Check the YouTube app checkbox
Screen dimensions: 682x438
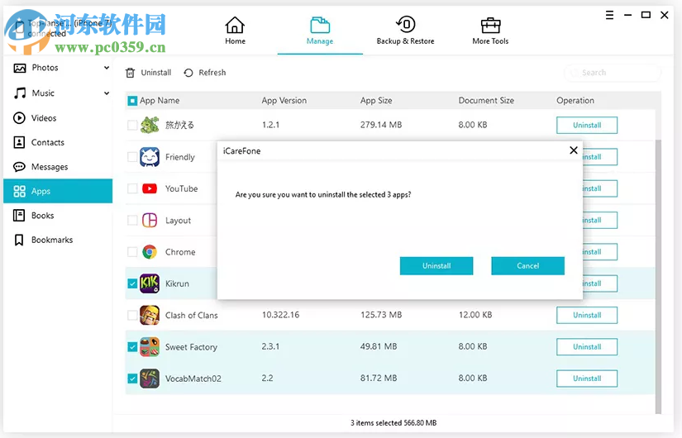pyautogui.click(x=132, y=188)
